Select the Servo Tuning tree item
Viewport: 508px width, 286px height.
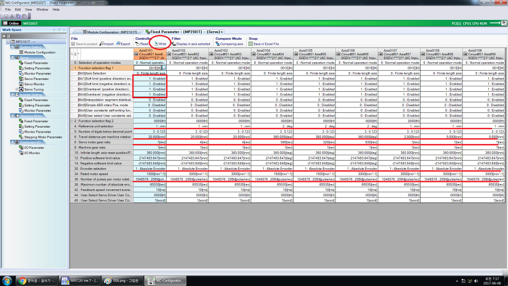pyautogui.click(x=33, y=89)
